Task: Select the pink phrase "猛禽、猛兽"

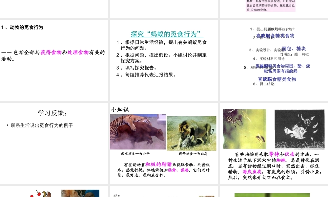Action: [x=178, y=170]
